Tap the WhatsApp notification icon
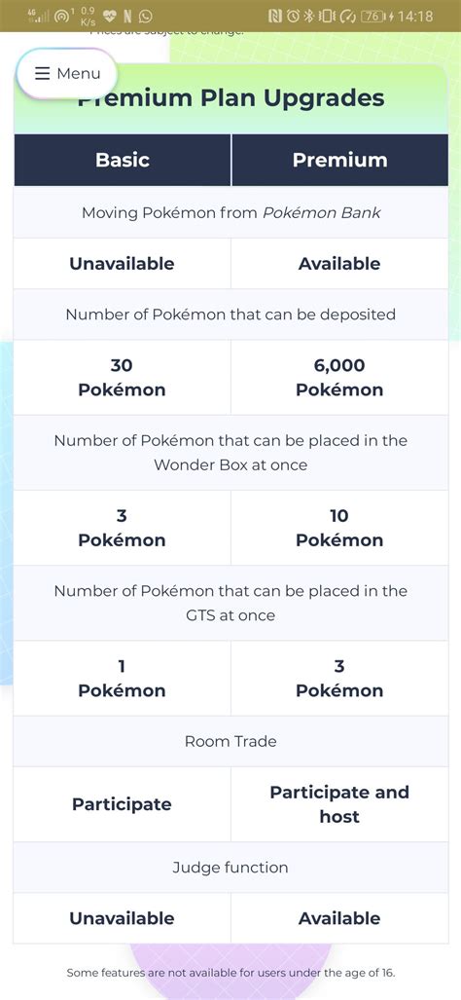461x1000 pixels. (146, 17)
